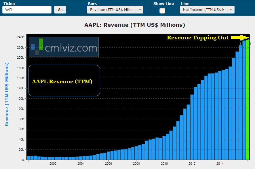This screenshot has height=169, width=255.
Task: Click the 2008 x-axis label
Action: [136, 164]
